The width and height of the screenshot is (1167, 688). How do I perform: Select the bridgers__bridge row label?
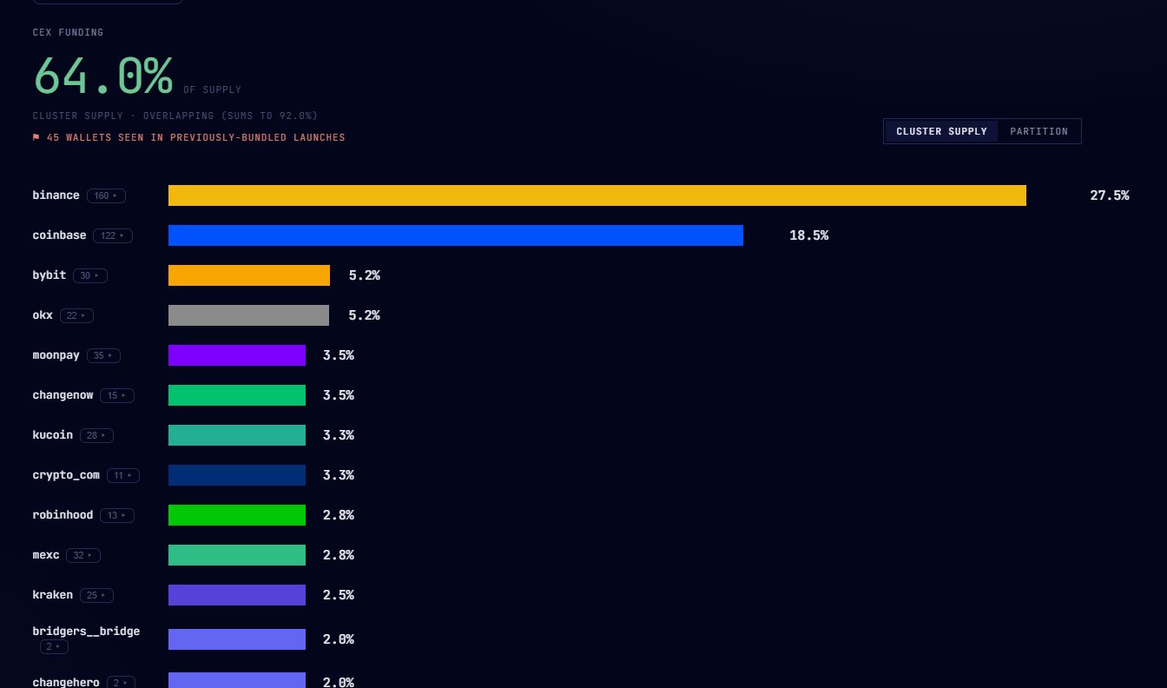click(86, 632)
